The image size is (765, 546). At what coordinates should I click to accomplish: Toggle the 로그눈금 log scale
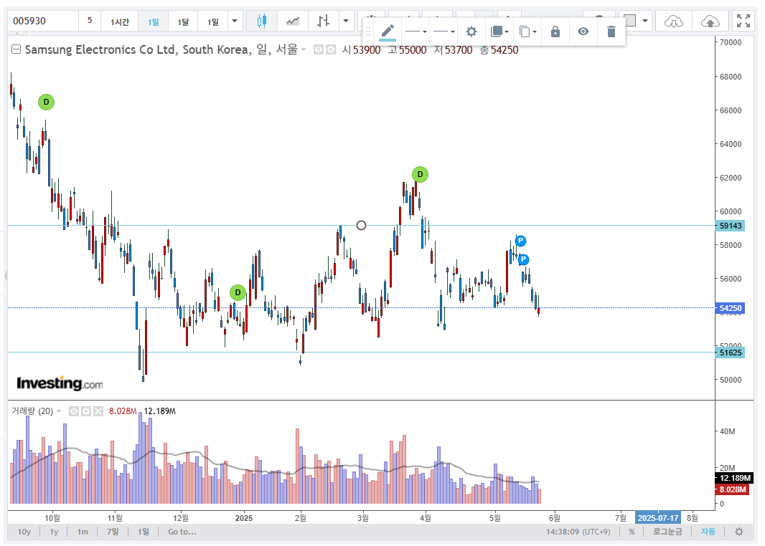[667, 532]
